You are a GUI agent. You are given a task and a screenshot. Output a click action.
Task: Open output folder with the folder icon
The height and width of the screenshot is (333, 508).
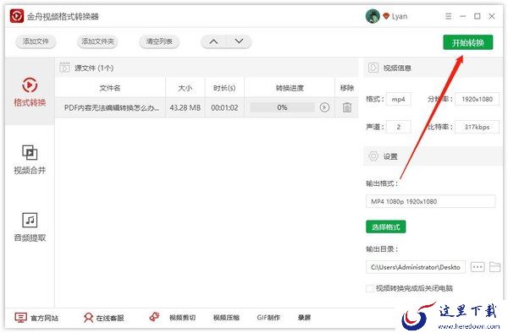coord(494,267)
